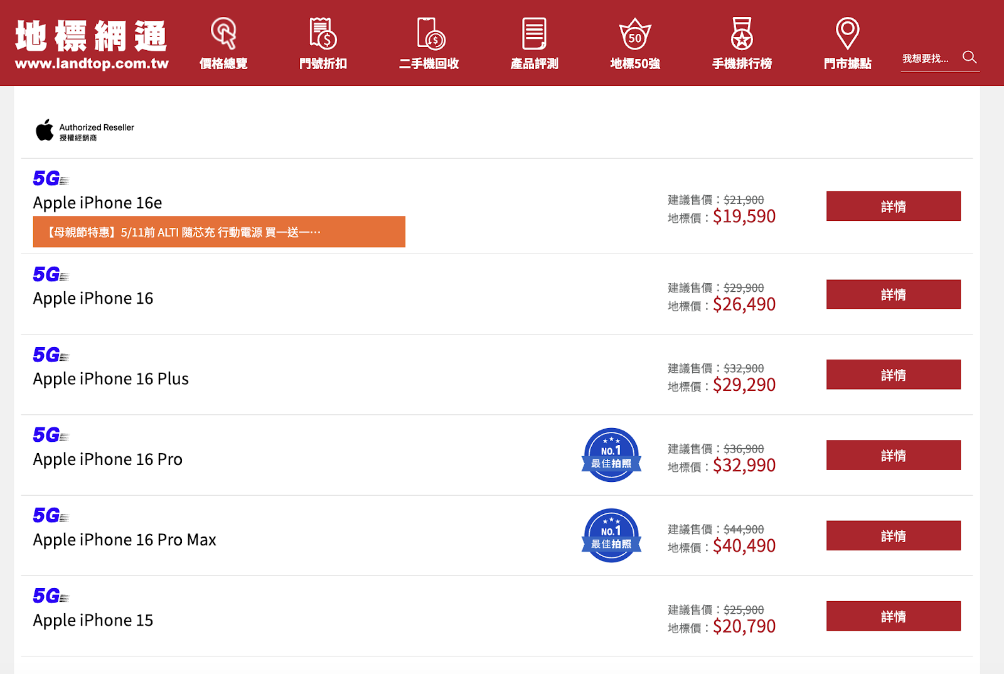Open 詳情 details for Apple iPhone 15
The image size is (1004, 674).
click(x=893, y=616)
